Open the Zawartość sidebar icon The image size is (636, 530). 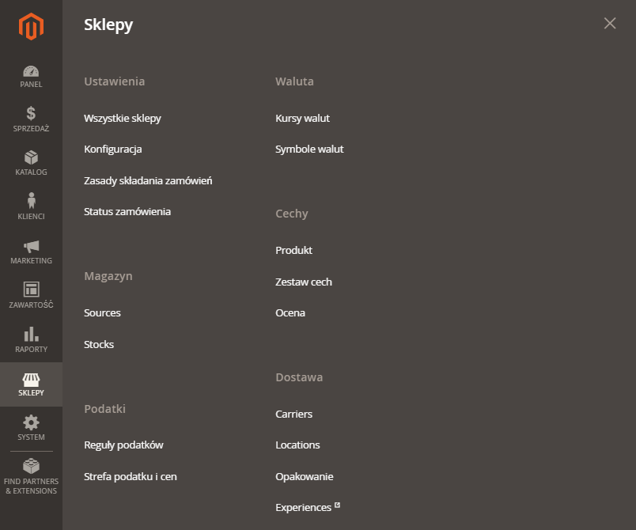[x=31, y=295]
